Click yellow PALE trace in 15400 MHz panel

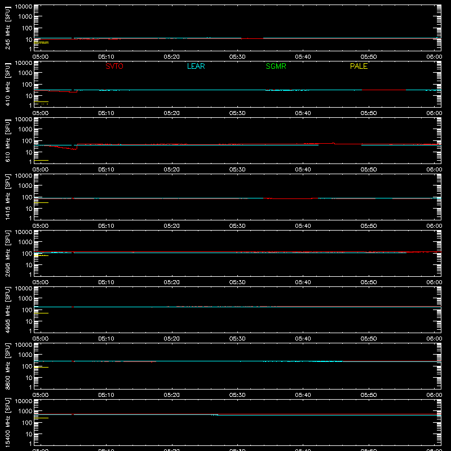click(x=41, y=418)
